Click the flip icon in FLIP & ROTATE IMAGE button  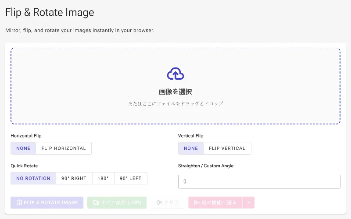(x=19, y=202)
